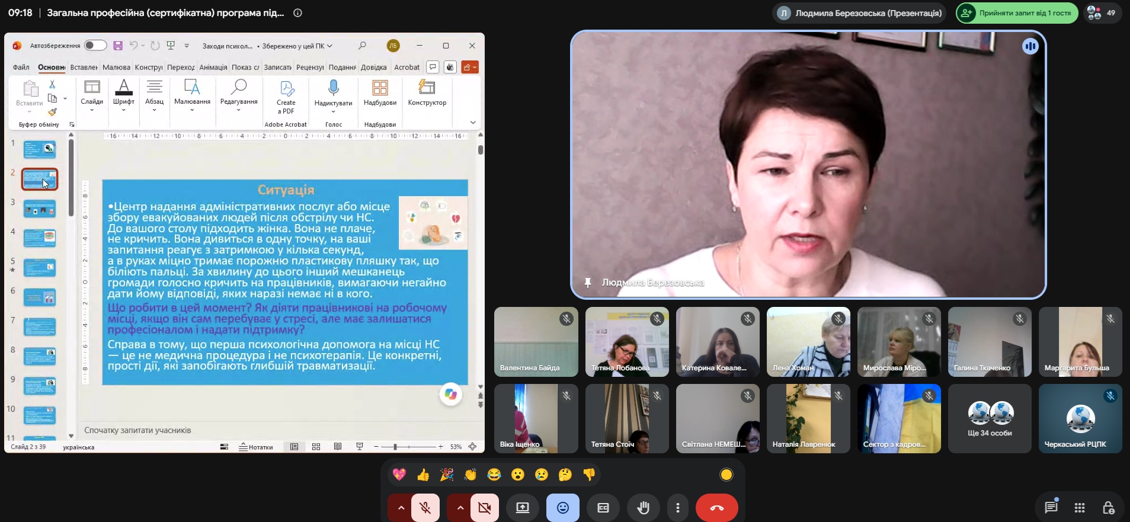This screenshot has height=522, width=1130.
Task: Fit slide to window icon
Action: (x=472, y=447)
